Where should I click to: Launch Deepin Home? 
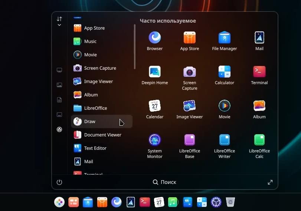(154, 75)
